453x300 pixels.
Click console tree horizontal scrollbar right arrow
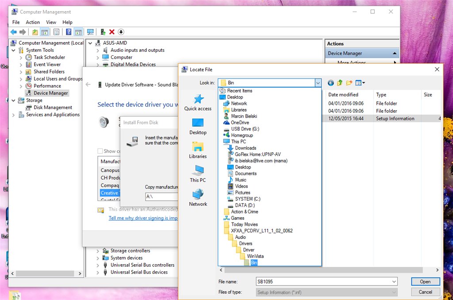click(x=80, y=273)
